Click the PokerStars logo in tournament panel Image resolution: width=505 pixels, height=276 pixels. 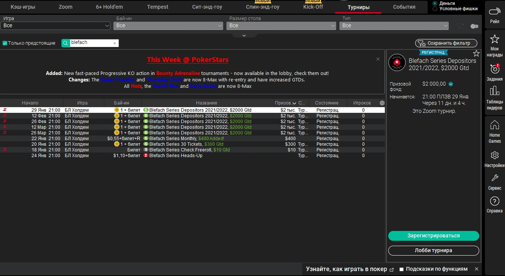pos(397,63)
